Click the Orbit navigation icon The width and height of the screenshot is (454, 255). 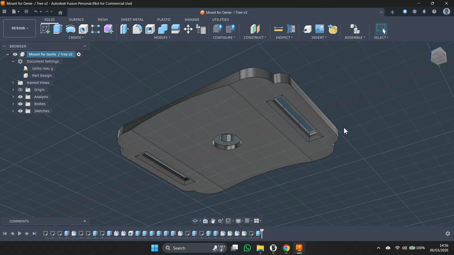[x=195, y=221]
